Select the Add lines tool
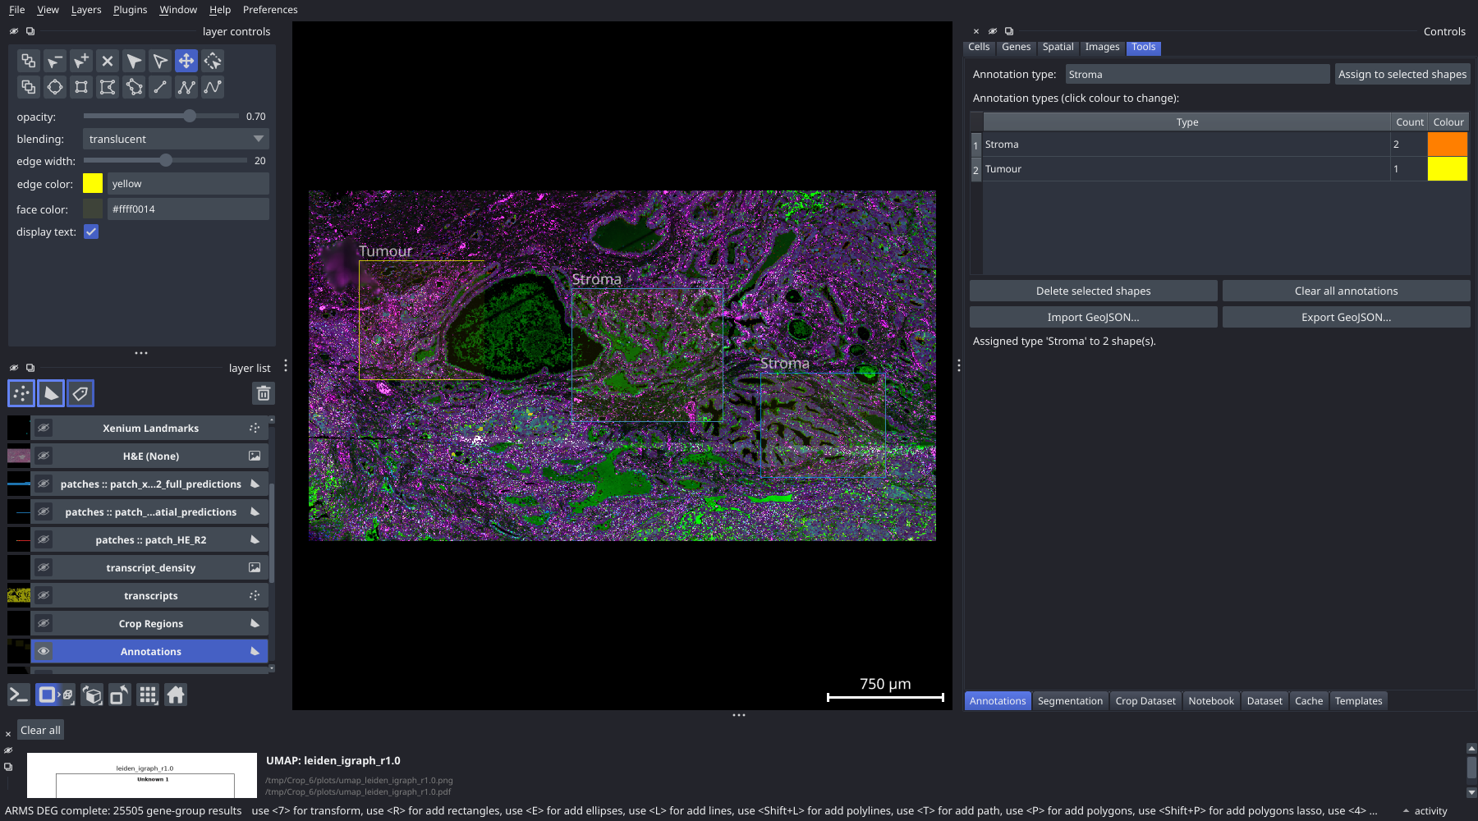The width and height of the screenshot is (1478, 821). 160,87
